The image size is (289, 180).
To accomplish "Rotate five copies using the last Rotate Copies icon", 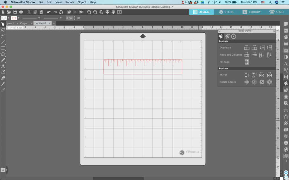I will [269, 82].
